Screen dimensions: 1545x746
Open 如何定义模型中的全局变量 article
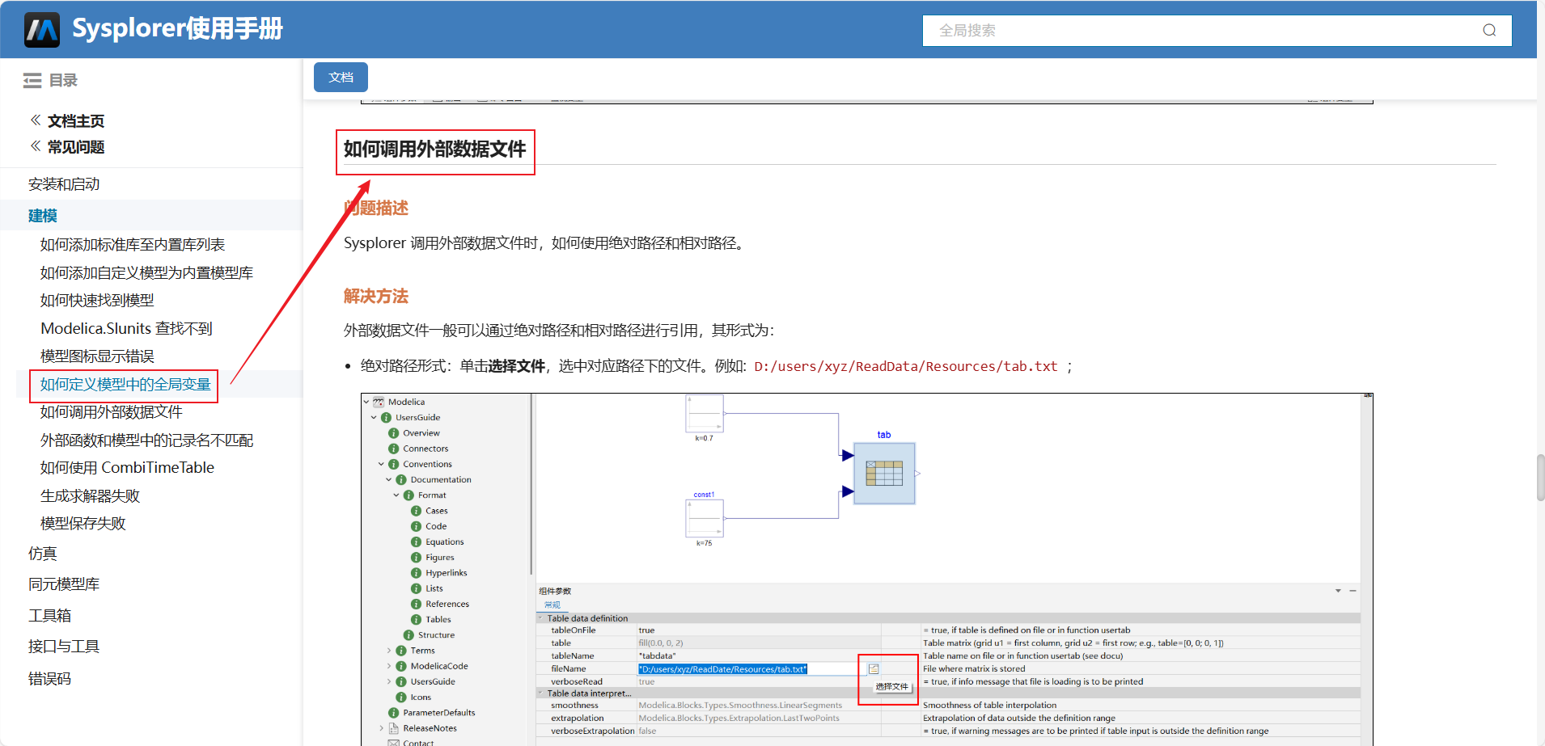click(x=125, y=385)
